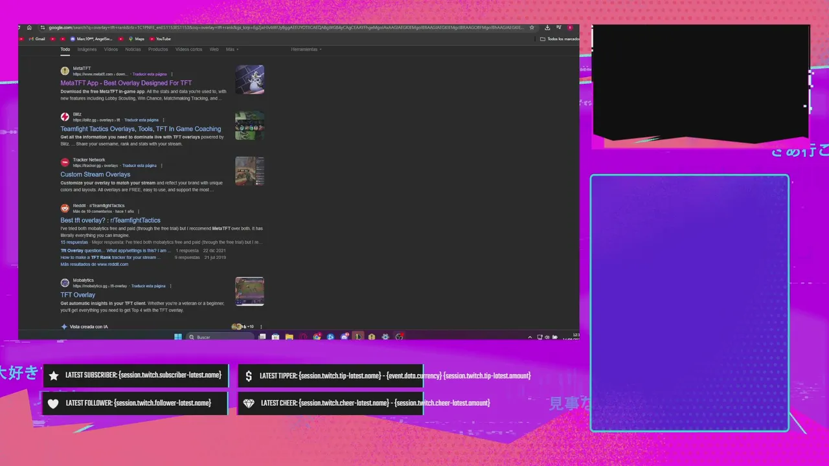The height and width of the screenshot is (466, 829).
Task: Bookmark this page with the star icon
Action: pyautogui.click(x=532, y=28)
